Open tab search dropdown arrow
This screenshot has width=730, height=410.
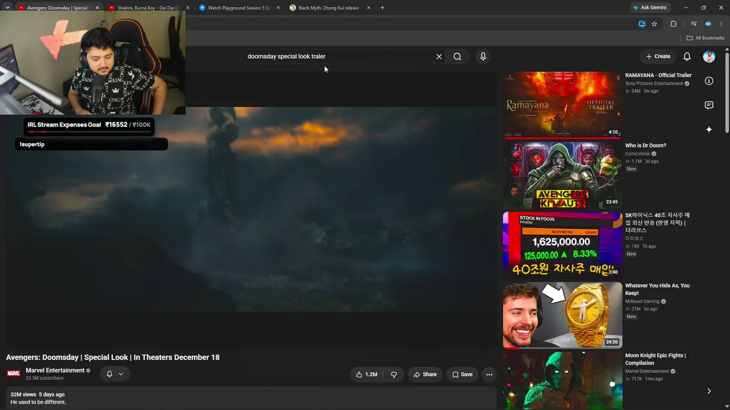click(x=7, y=8)
